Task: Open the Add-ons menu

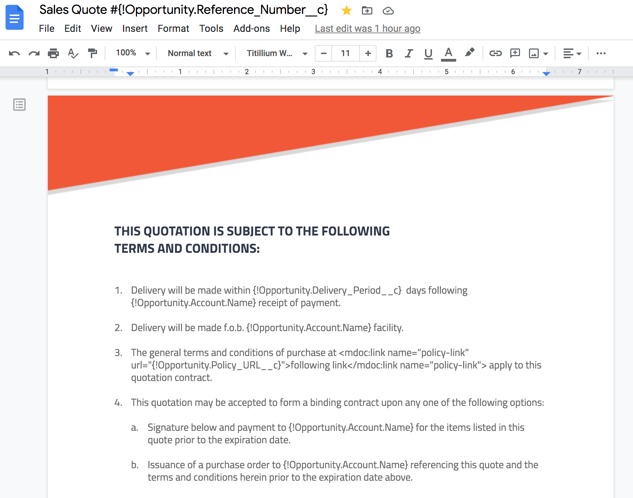Action: [x=252, y=28]
